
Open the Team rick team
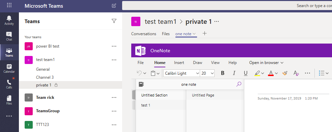(x=45, y=97)
